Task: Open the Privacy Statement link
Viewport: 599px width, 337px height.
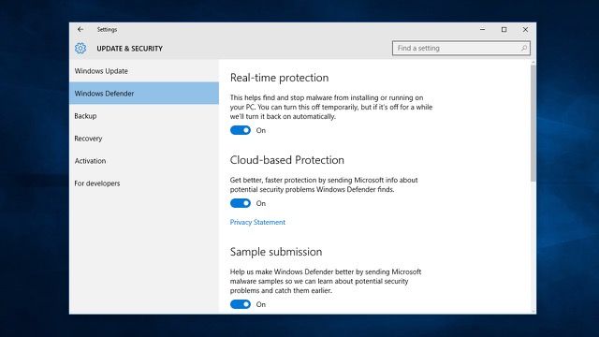Action: click(257, 222)
